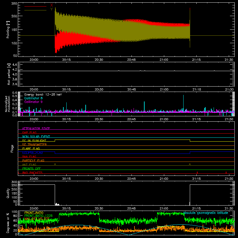Image resolution: width=238 pixels, height=238 pixels.
Task: Click the 300 tick on Quality axis
Action: pyautogui.click(x=14, y=182)
